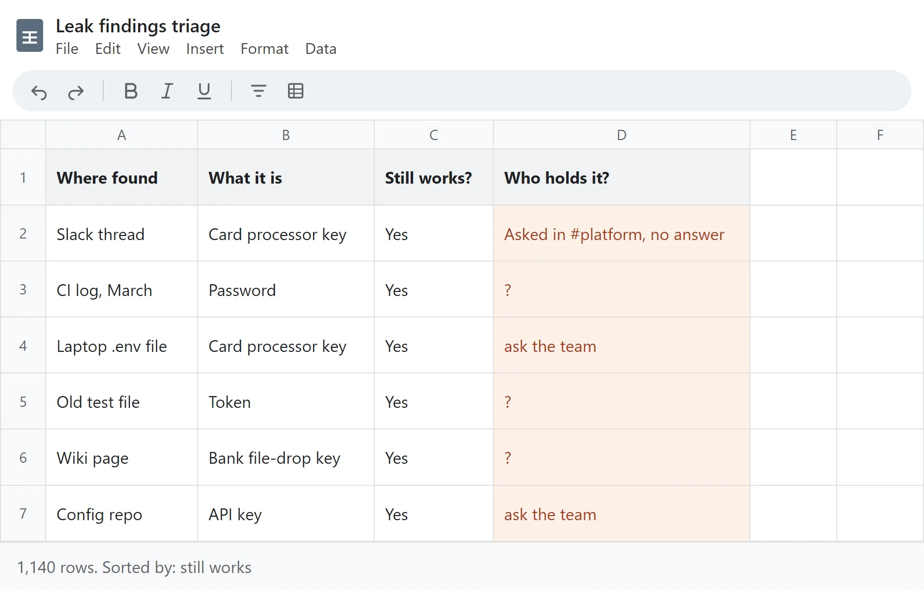
Task: Select the 'Who holds it?' header cell
Action: [622, 177]
